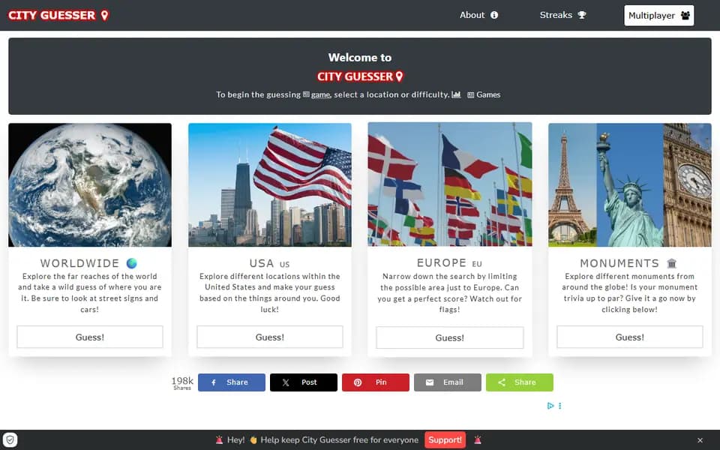Click the Worldwide card description text
This screenshot has height=450, width=720.
(x=90, y=293)
